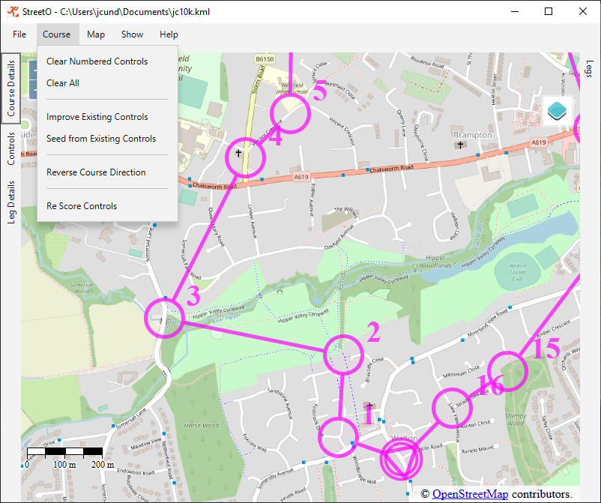Select control circle 3 near River Hipper
Screen dimensions: 601x503
click(165, 317)
